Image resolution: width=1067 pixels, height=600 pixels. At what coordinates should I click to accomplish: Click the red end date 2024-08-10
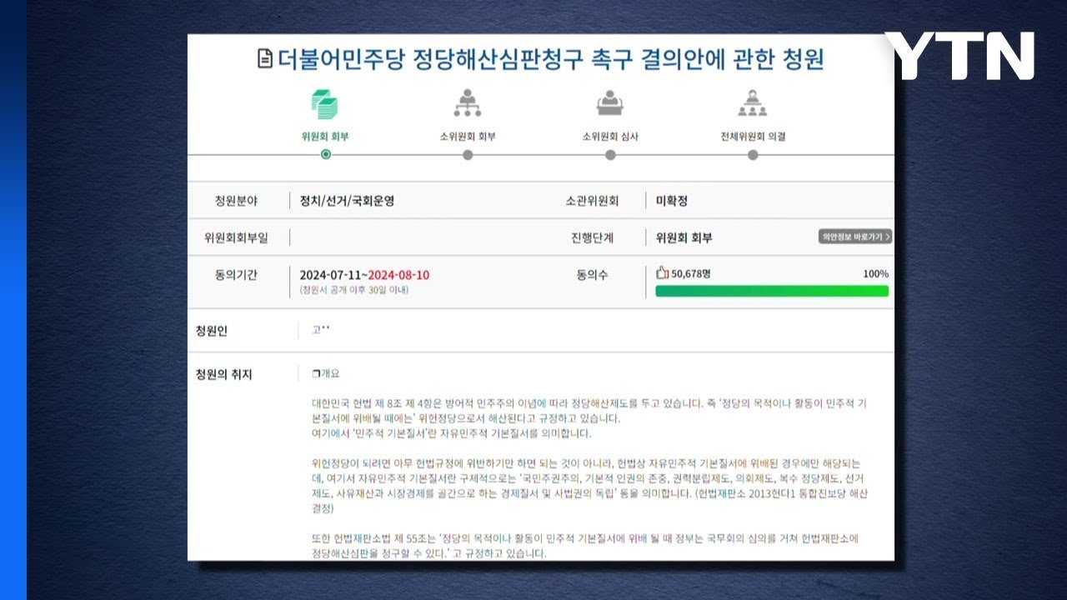398,275
